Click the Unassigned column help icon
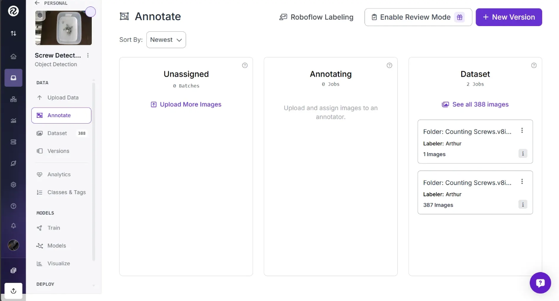 (x=245, y=65)
